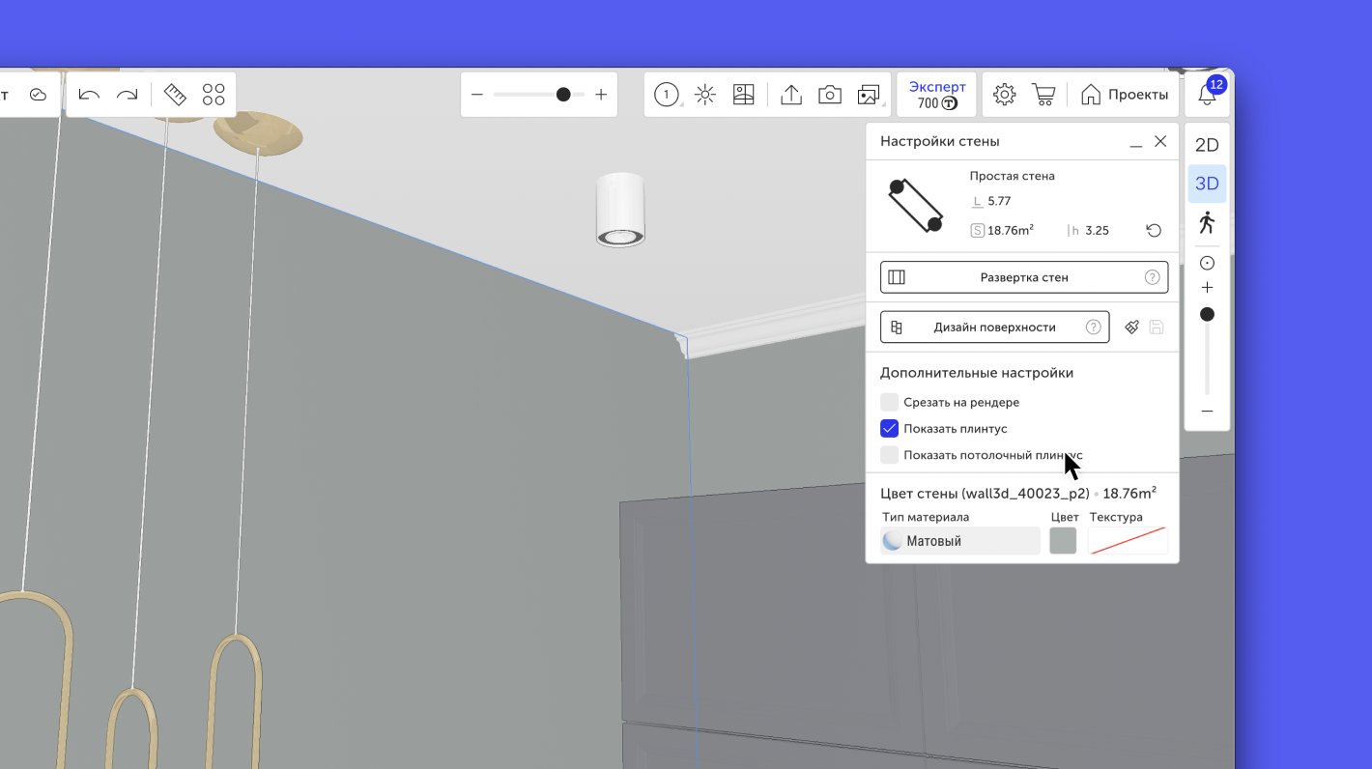The width and height of the screenshot is (1372, 769).
Task: Click the 'Дизайн поверхности' button
Action: pos(994,328)
